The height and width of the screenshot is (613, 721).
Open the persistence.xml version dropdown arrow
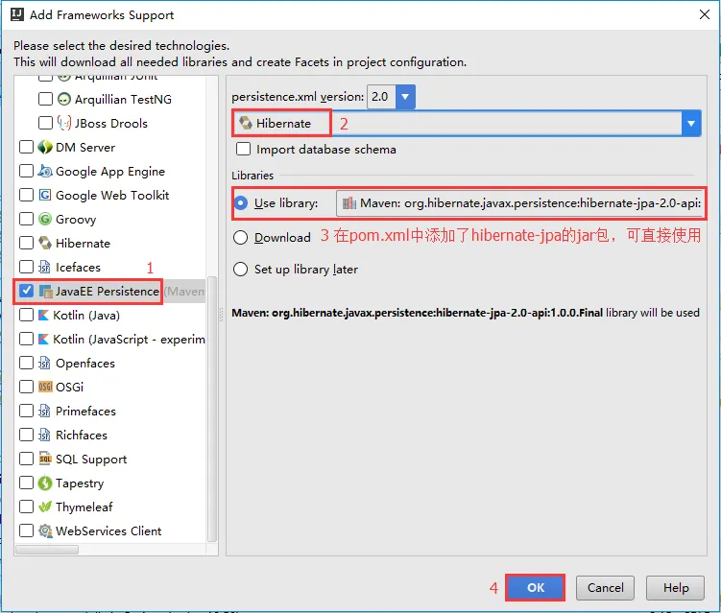point(405,97)
